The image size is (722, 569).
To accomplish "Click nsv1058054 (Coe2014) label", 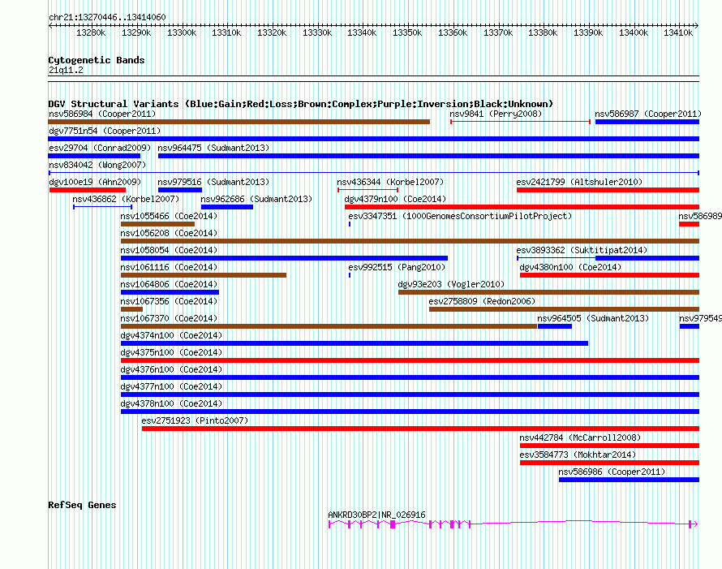I will tap(169, 250).
